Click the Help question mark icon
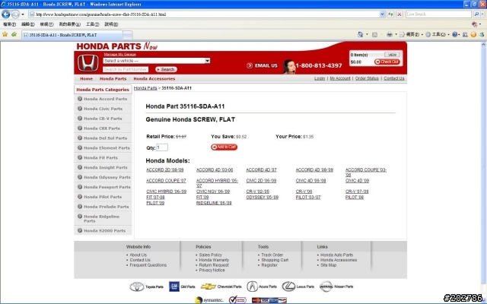This screenshot has width=487, height=304. point(455,34)
